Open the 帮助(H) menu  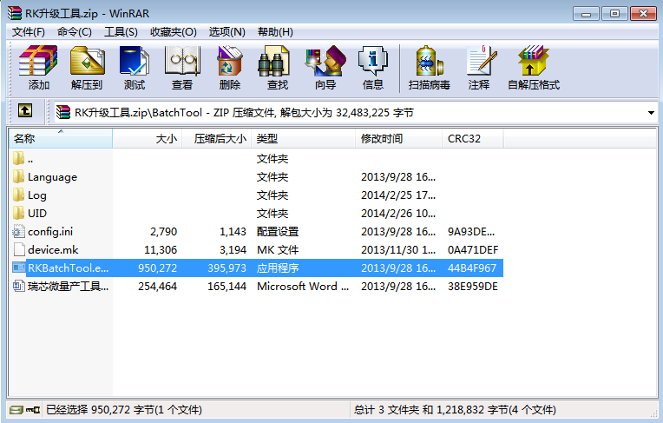(x=275, y=32)
